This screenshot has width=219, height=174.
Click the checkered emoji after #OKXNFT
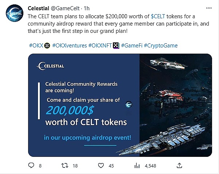click(x=116, y=45)
